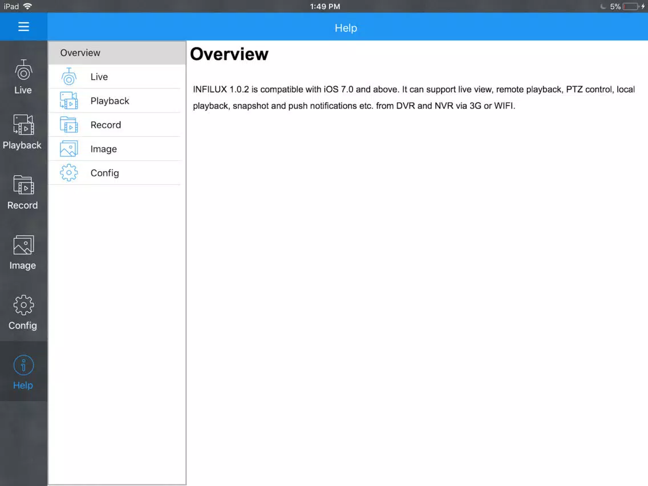Open the hamburger menu icon
This screenshot has height=486, width=648.
(23, 27)
